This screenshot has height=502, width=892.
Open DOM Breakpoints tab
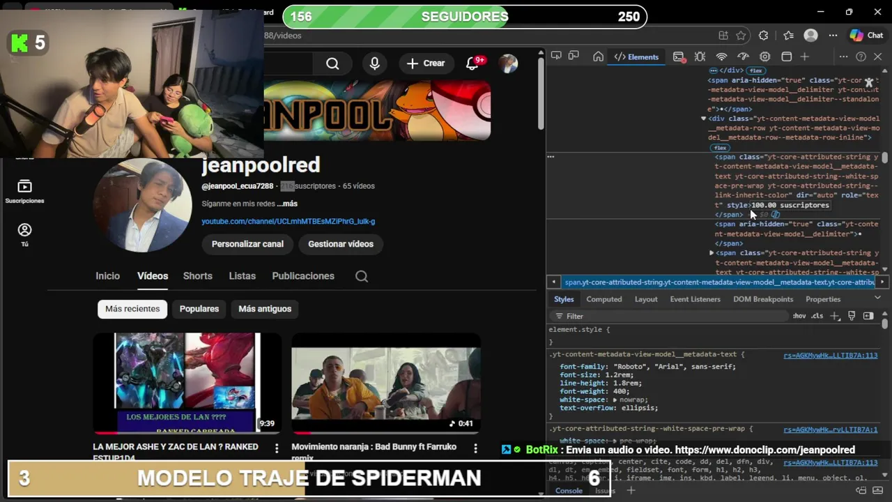pyautogui.click(x=763, y=299)
